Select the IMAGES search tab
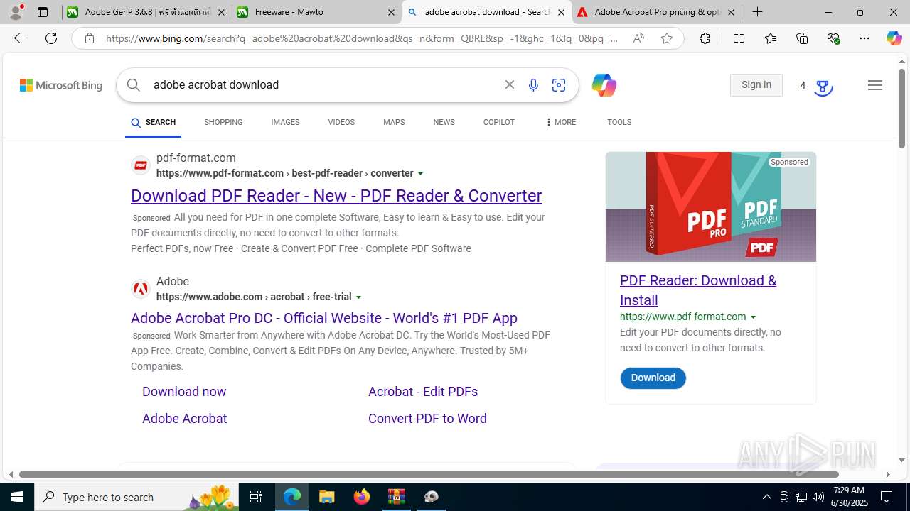 point(285,122)
